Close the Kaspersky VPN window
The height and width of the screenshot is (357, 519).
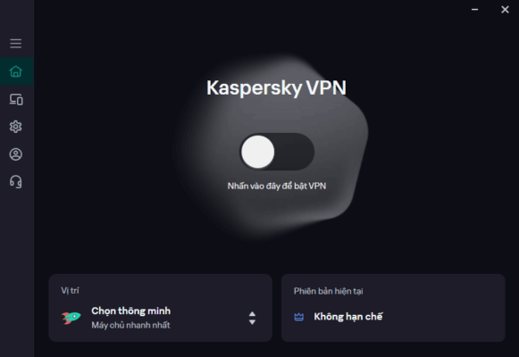(505, 10)
